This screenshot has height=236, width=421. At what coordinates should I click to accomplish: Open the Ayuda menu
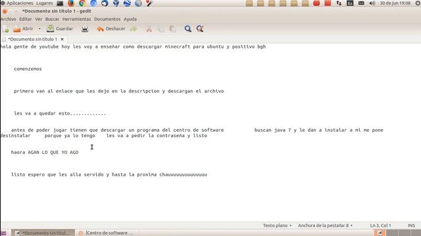tap(130, 19)
